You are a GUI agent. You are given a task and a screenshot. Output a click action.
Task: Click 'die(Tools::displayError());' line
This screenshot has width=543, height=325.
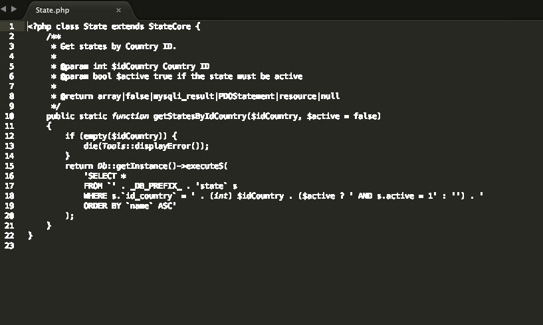tap(146, 146)
